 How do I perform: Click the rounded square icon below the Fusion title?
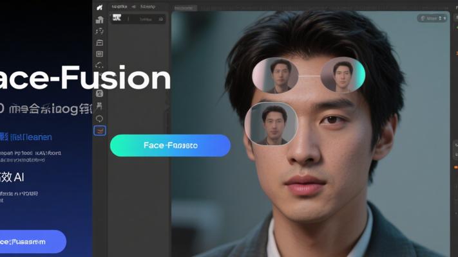pyautogui.click(x=99, y=94)
